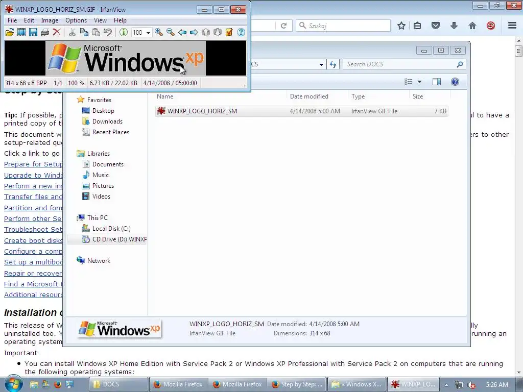
Task: Open the Documents library
Action: coord(108,164)
